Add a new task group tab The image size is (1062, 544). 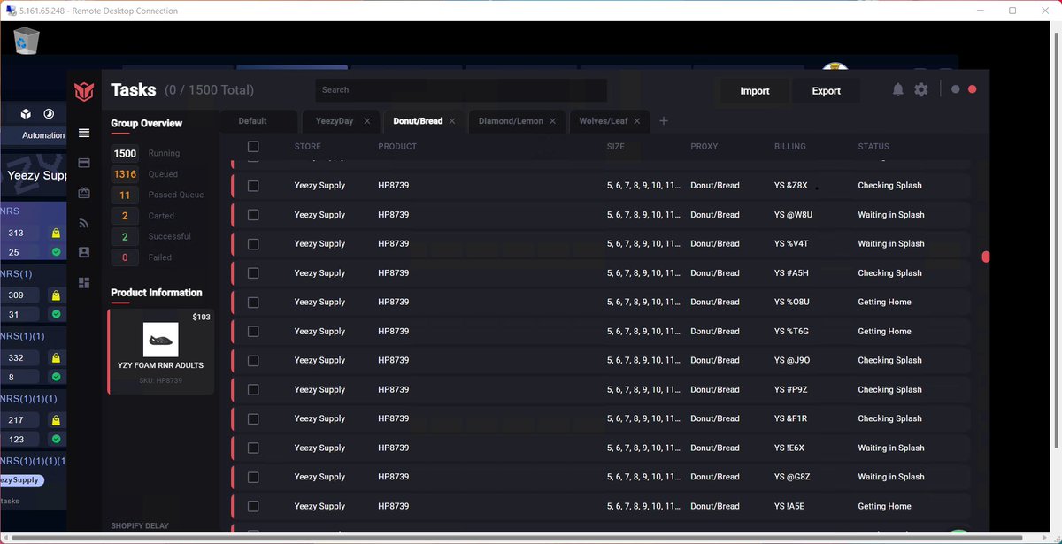664,121
